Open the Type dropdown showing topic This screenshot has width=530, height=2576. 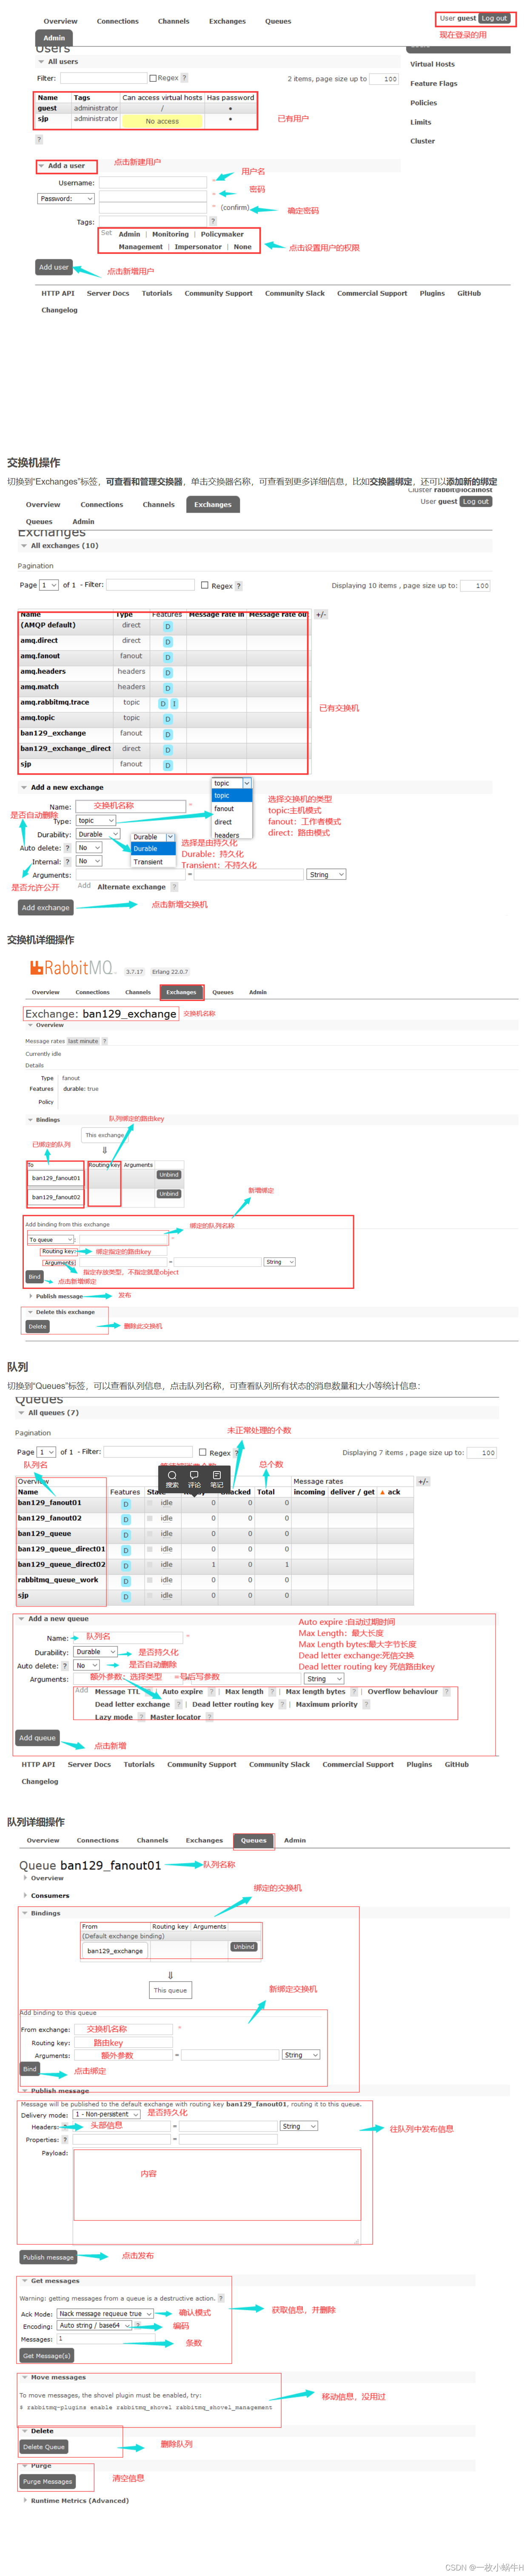pos(96,821)
